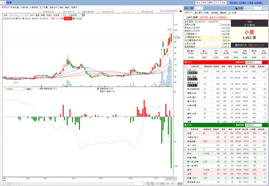Click the help question mark beside 1日籌碼集中
Screen dimensions: 269x186
click(x=211, y=34)
